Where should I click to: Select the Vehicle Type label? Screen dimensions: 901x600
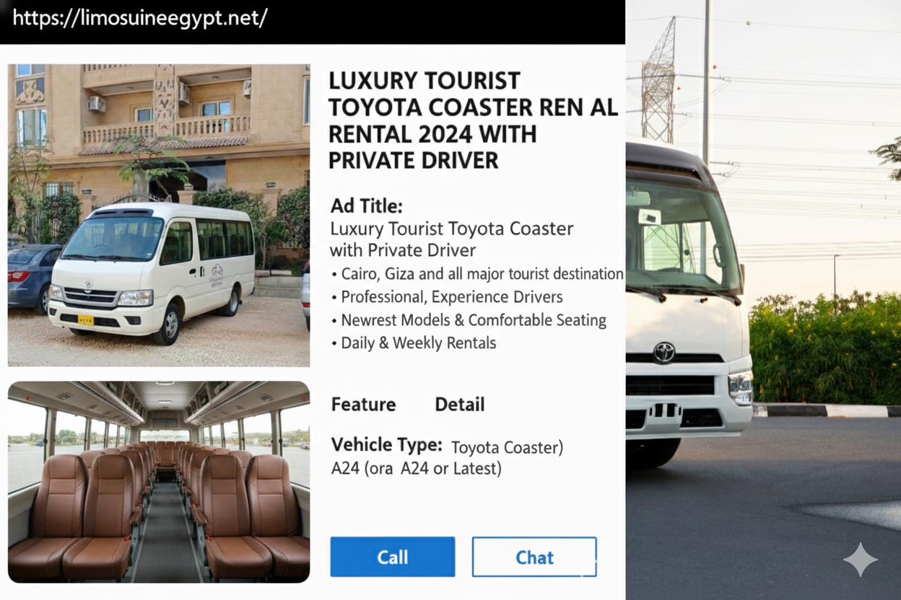click(x=387, y=445)
